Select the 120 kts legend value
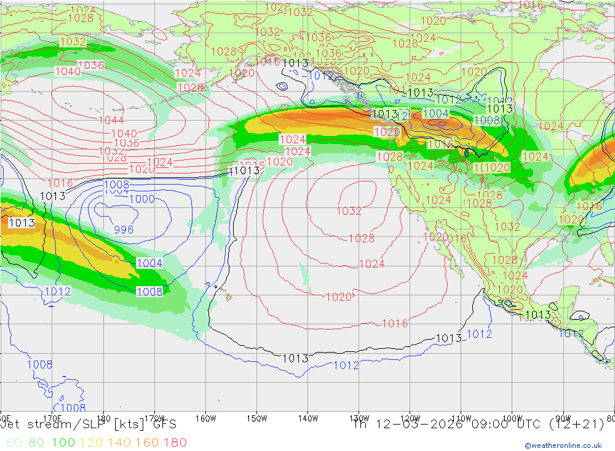615x451 pixels. point(91,443)
